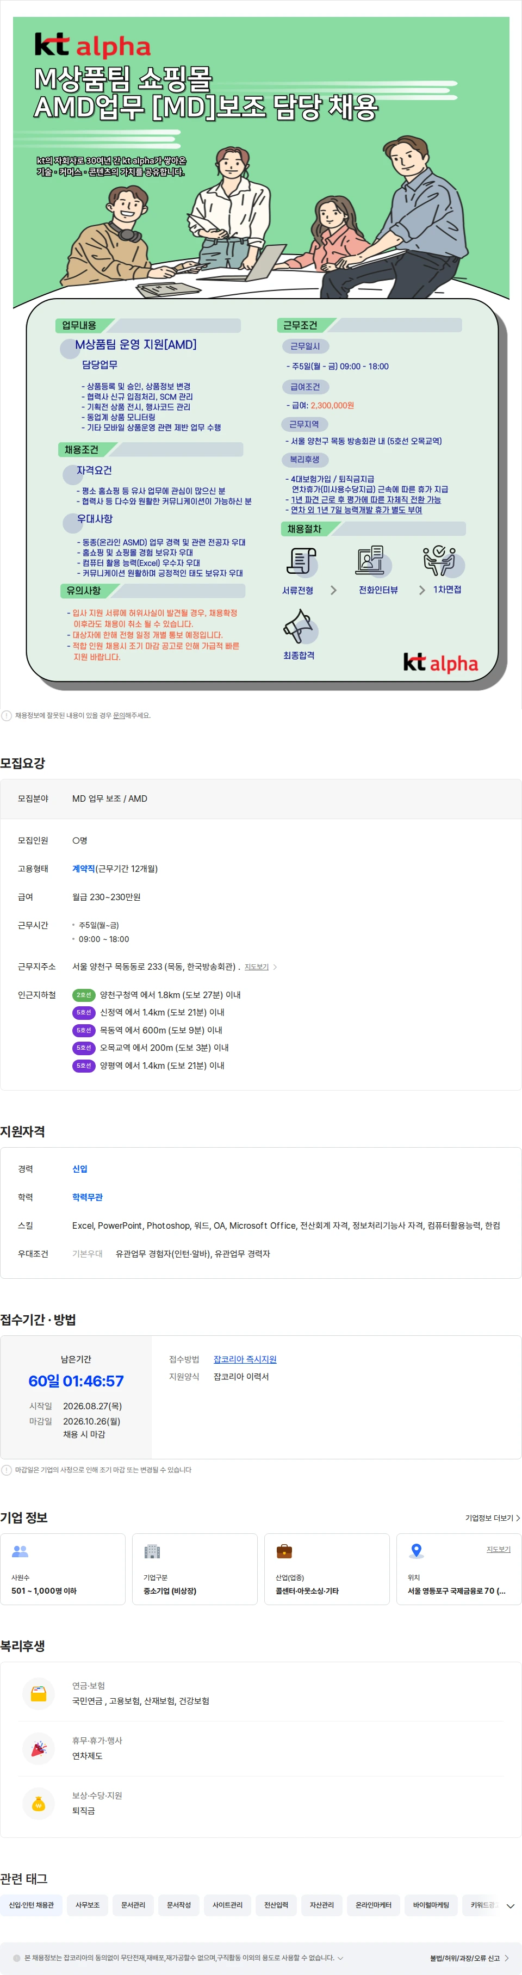Select the 문서관리 tag
522x1975 pixels.
pyautogui.click(x=133, y=1905)
